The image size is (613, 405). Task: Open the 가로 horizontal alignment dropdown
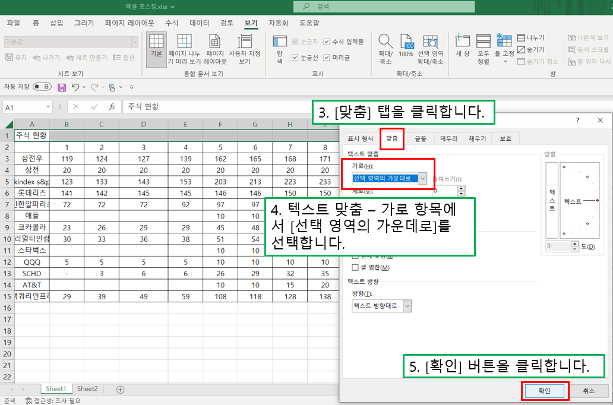click(x=422, y=178)
